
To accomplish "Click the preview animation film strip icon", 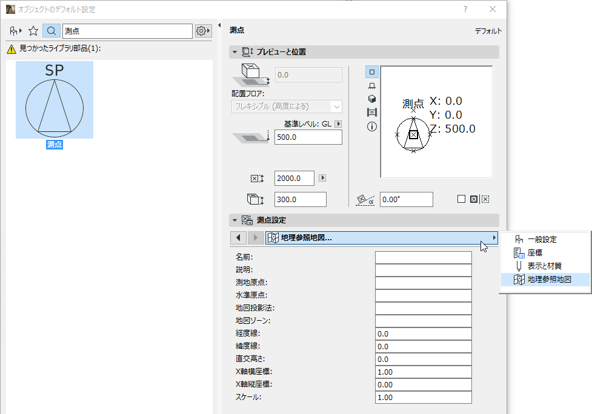I will coord(371,111).
